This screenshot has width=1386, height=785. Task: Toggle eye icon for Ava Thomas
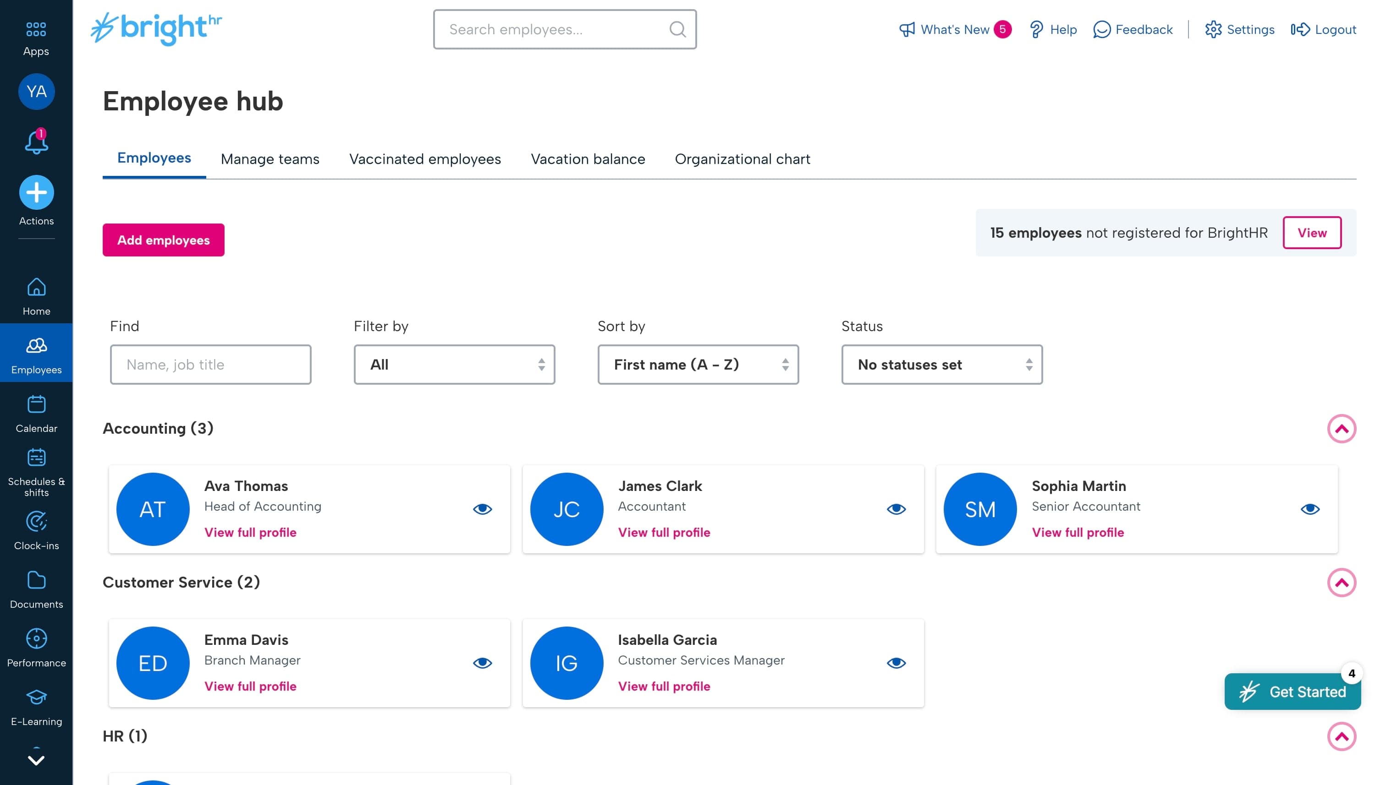pos(482,509)
